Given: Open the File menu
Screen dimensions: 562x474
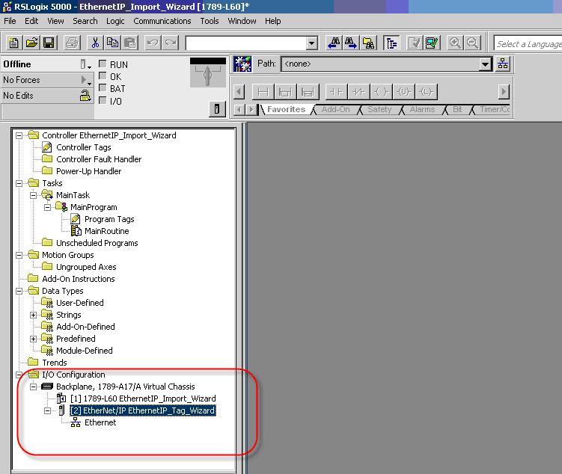Looking at the screenshot, I should pos(10,21).
